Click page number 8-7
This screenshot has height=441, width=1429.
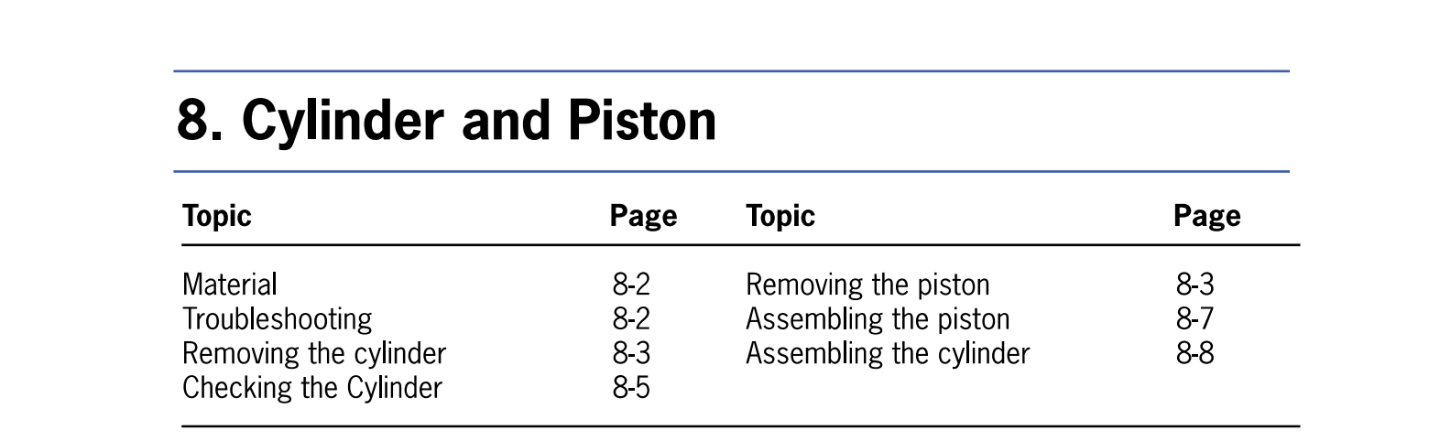point(1194,319)
